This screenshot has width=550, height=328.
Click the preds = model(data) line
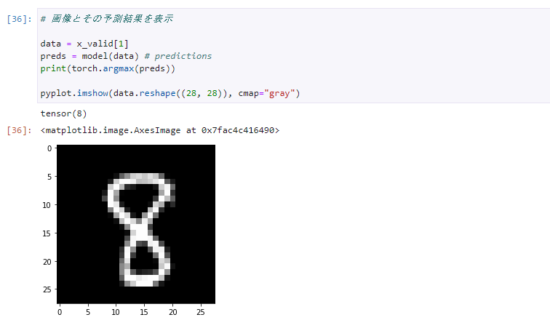pyautogui.click(x=126, y=56)
